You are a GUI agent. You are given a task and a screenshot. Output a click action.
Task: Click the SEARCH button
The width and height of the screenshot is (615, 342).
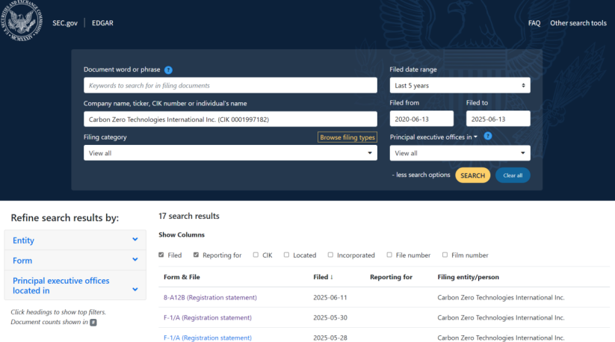[x=472, y=175]
